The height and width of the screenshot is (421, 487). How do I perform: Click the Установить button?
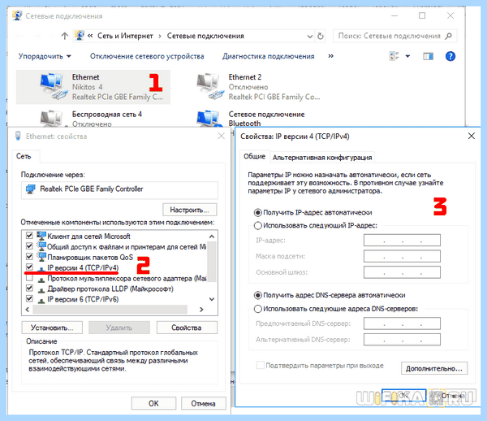pos(52,328)
